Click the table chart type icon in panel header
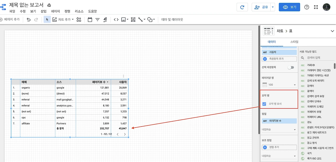Screen dimensions: 336x162 tap(269, 31)
